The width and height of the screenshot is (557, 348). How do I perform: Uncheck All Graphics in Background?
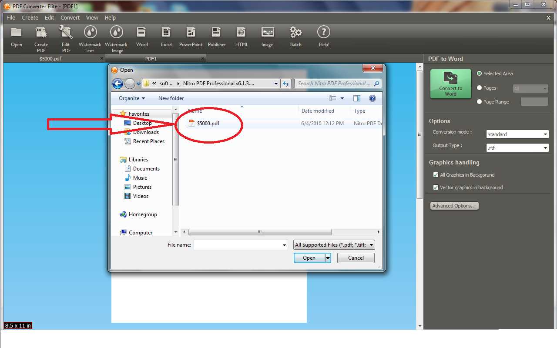click(436, 175)
